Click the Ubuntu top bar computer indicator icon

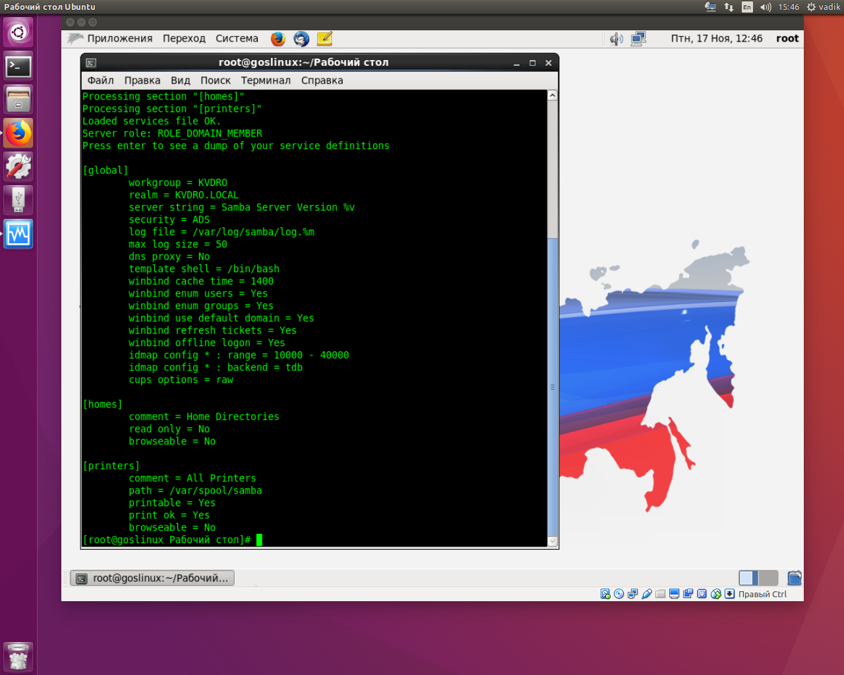[710, 7]
